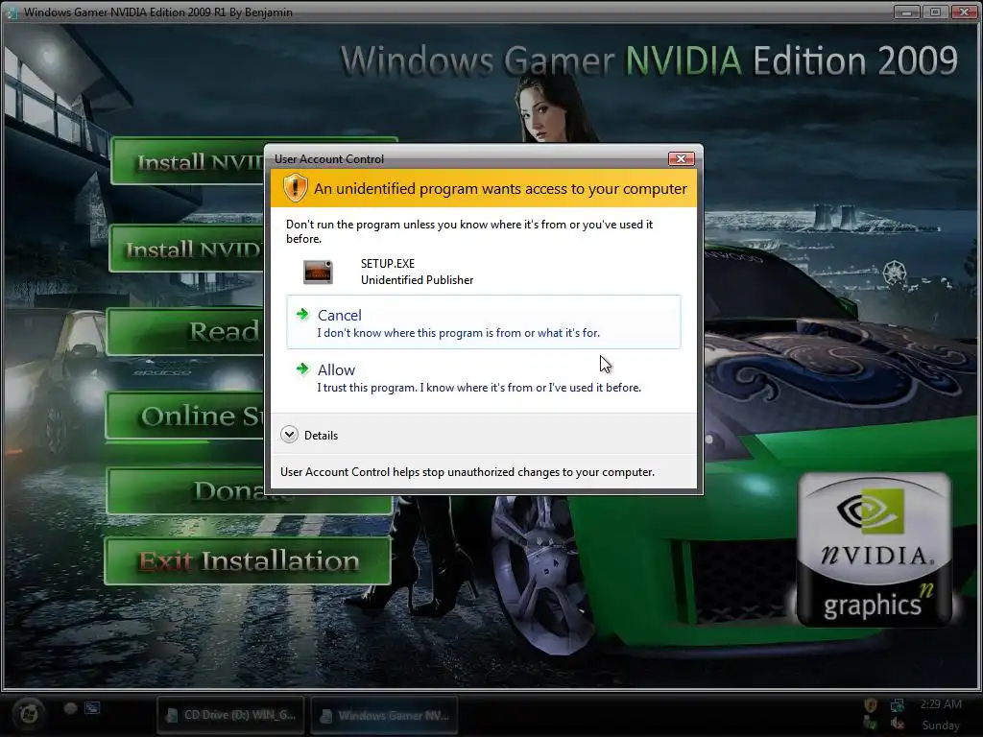Image resolution: width=983 pixels, height=737 pixels.
Task: Click Exit Installation in installer window
Action: pos(248,560)
